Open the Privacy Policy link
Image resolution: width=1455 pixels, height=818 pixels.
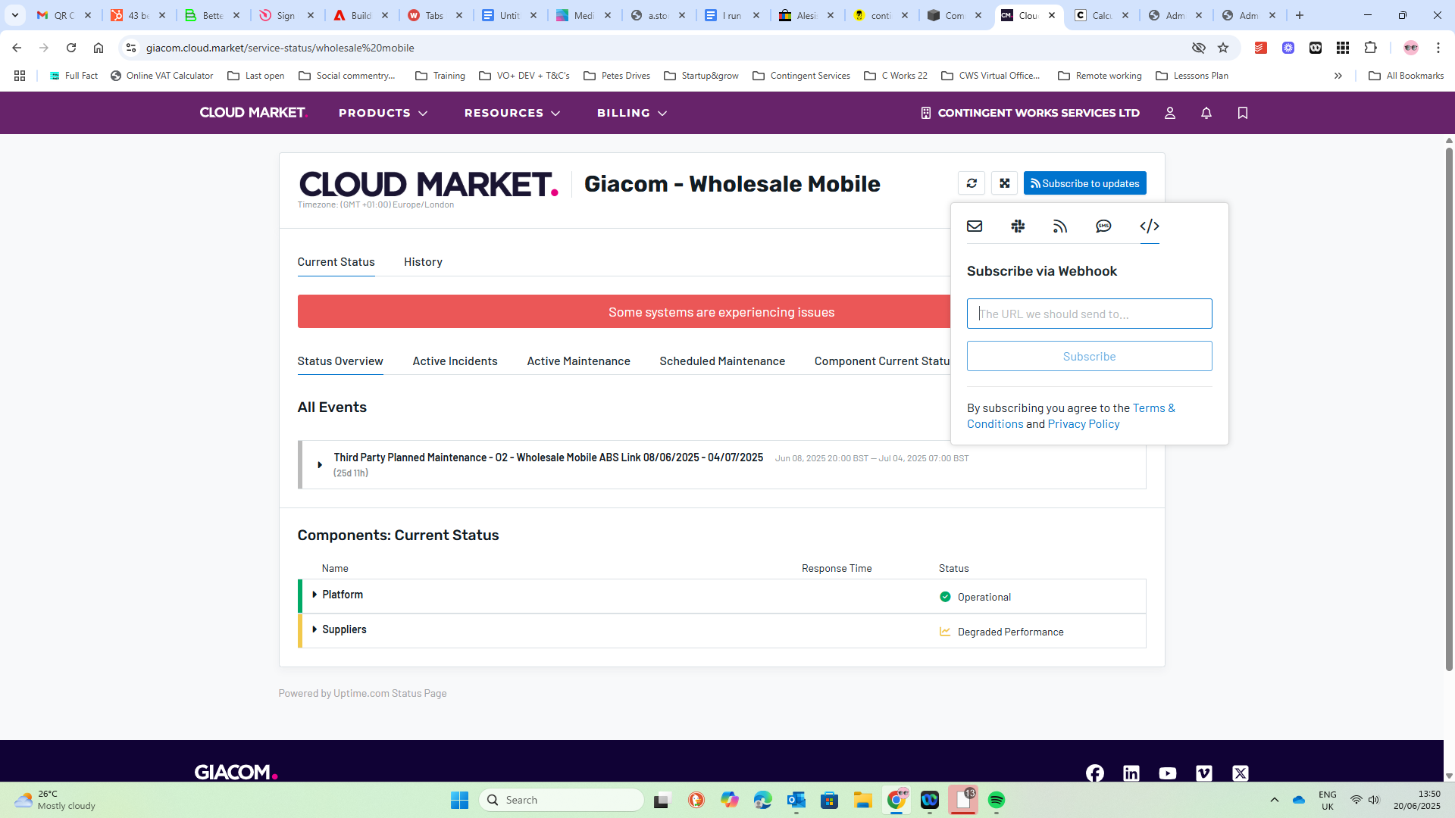click(x=1083, y=424)
